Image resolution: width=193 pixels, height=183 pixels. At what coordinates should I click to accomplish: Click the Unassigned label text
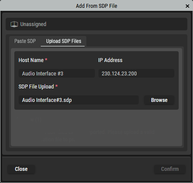(33, 24)
